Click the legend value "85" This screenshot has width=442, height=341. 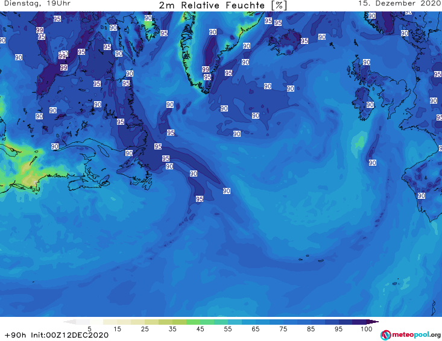point(311,329)
